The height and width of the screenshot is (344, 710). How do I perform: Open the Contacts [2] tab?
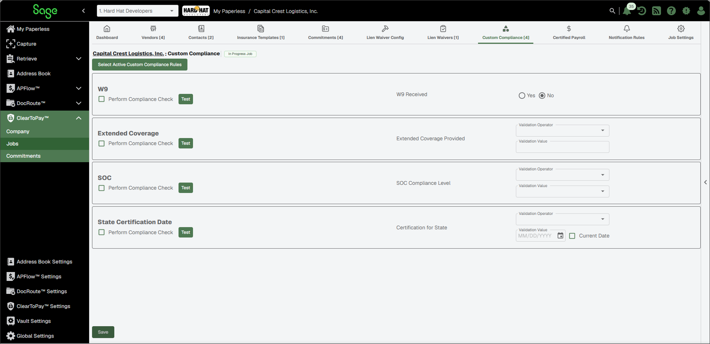tap(201, 33)
